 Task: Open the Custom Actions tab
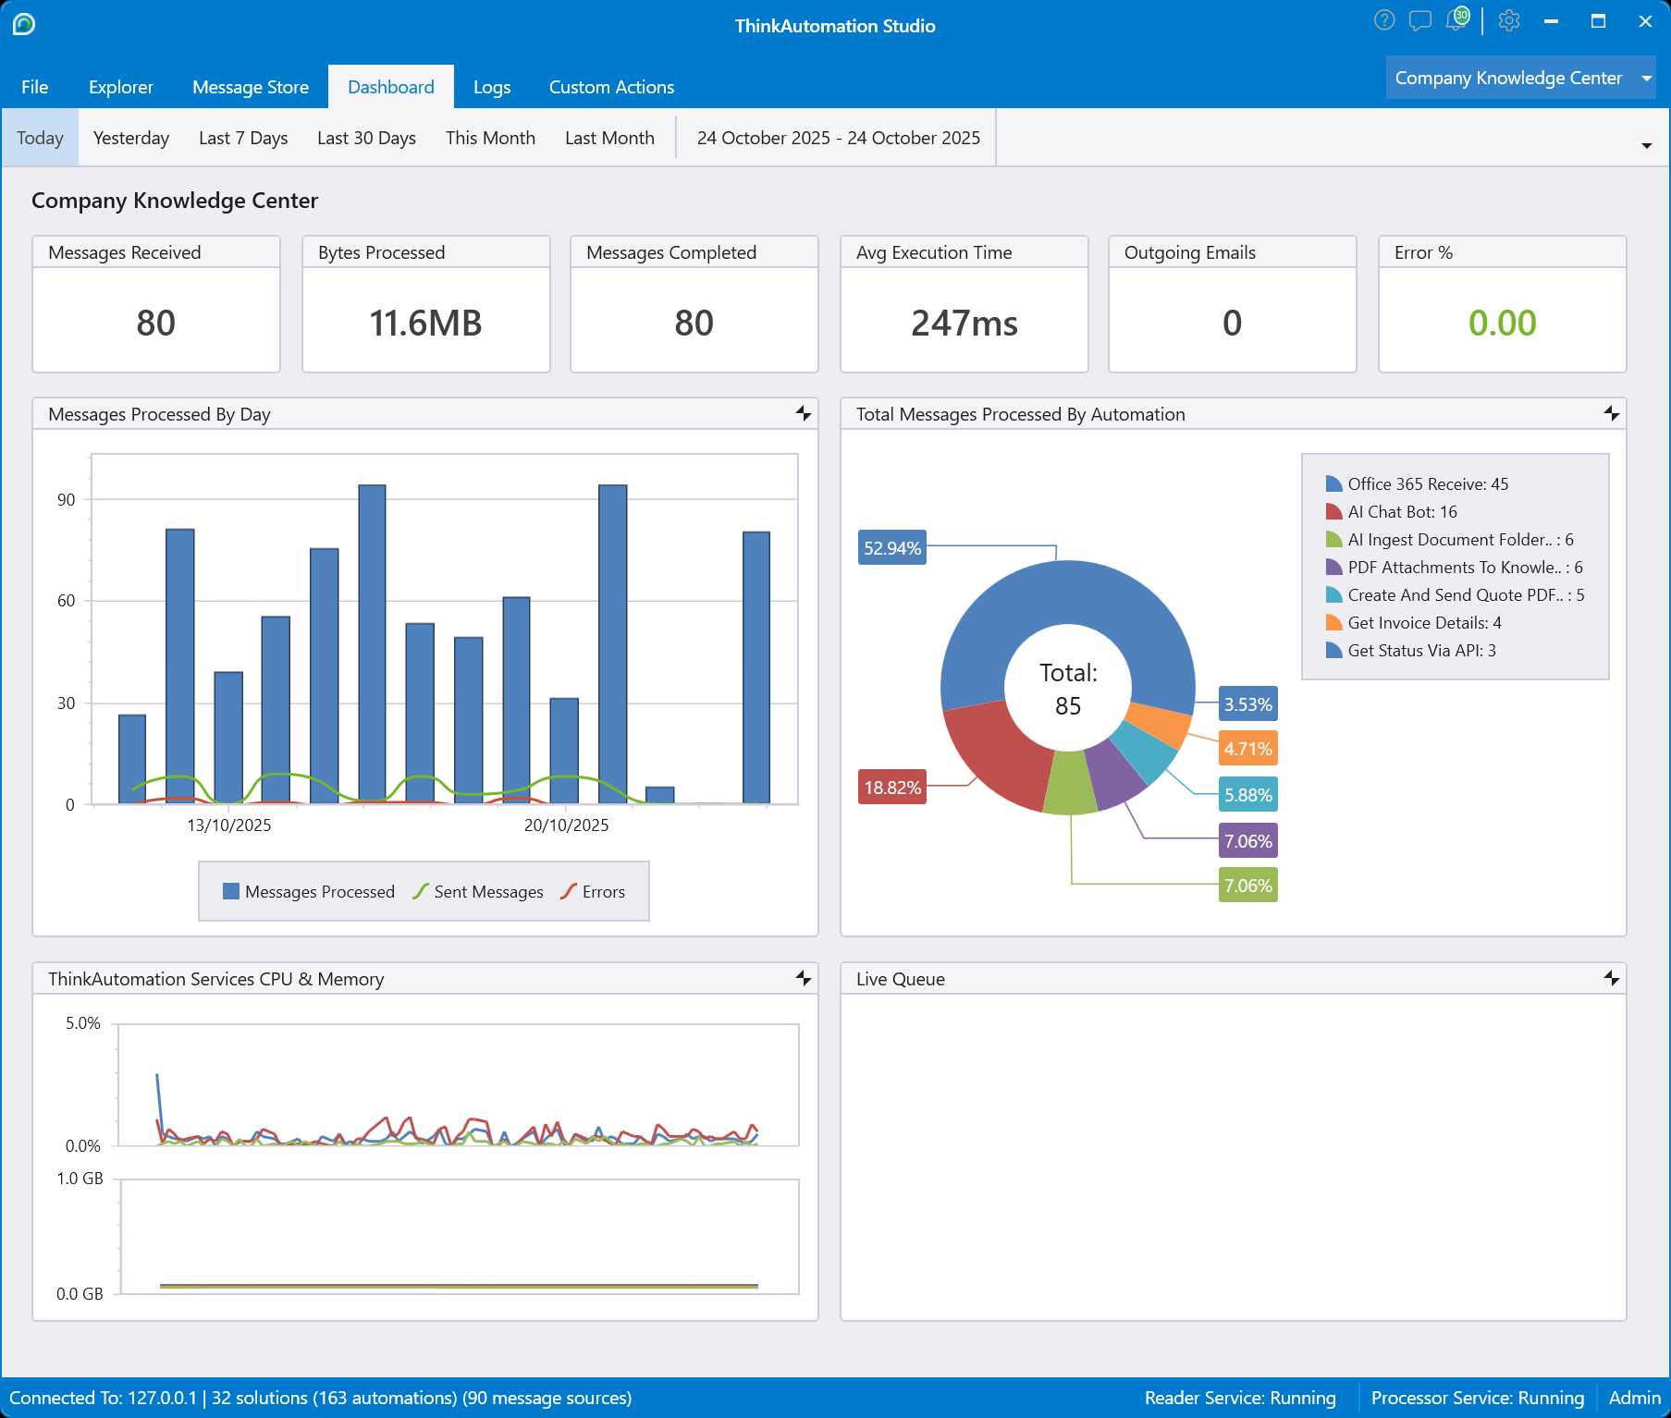click(611, 87)
